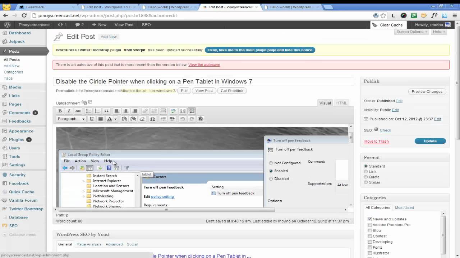Click in the post title field
Screen dimensions: 460x258
click(x=203, y=81)
